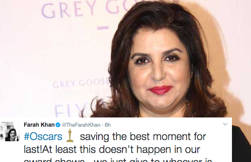Click the partially cut off 'award shows' line
Image resolution: width=251 pixels, height=162 pixels.
tap(118, 160)
